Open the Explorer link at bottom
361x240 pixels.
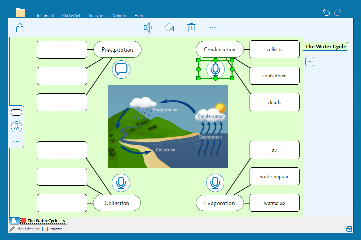click(x=52, y=229)
